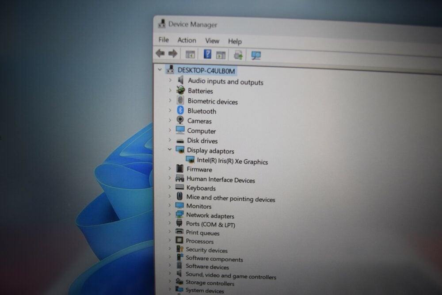Expand the Monitors chevron
Image resolution: width=442 pixels, height=295 pixels.
point(169,205)
